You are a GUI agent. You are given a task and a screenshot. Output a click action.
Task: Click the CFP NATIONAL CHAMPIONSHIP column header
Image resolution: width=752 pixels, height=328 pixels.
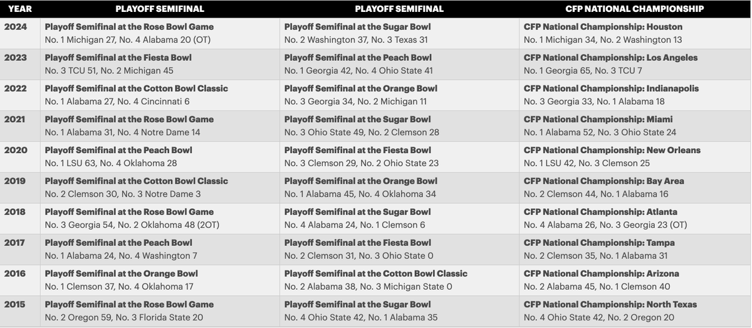pyautogui.click(x=634, y=9)
